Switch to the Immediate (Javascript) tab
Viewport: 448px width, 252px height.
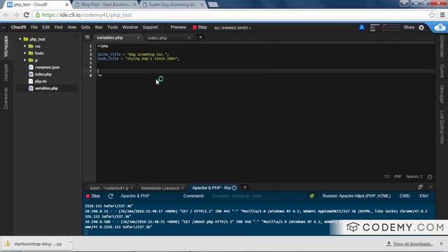click(x=160, y=188)
